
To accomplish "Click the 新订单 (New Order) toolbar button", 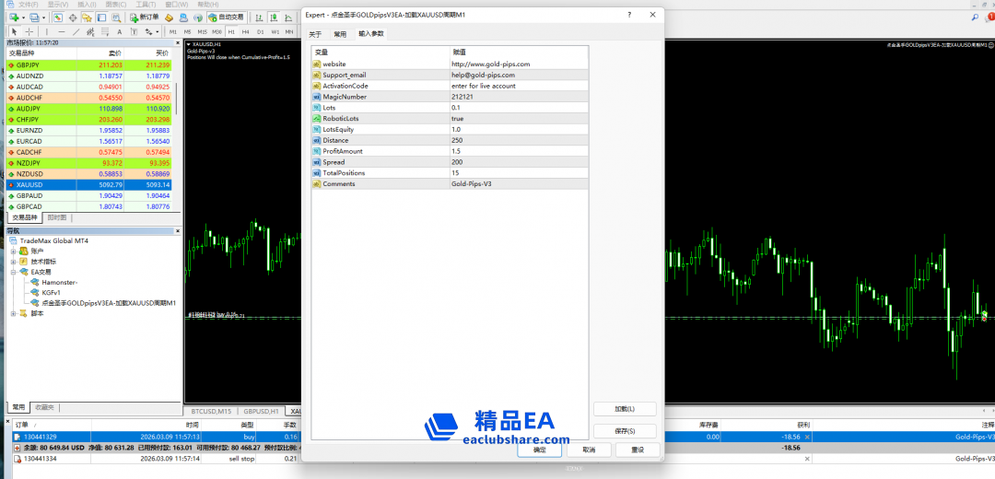I will click(145, 18).
